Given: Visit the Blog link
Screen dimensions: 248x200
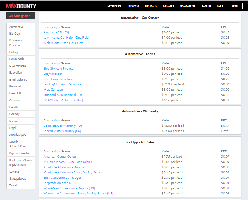Looking at the screenshot, I should (220, 6).
